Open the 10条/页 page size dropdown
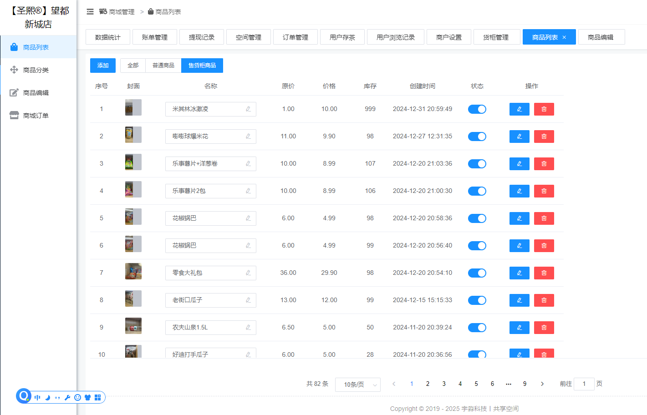 tap(358, 385)
